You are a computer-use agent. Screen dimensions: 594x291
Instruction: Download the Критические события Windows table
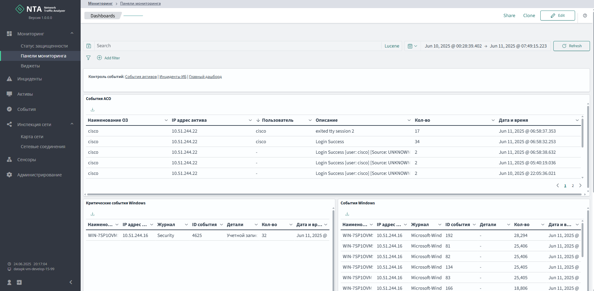point(92,214)
